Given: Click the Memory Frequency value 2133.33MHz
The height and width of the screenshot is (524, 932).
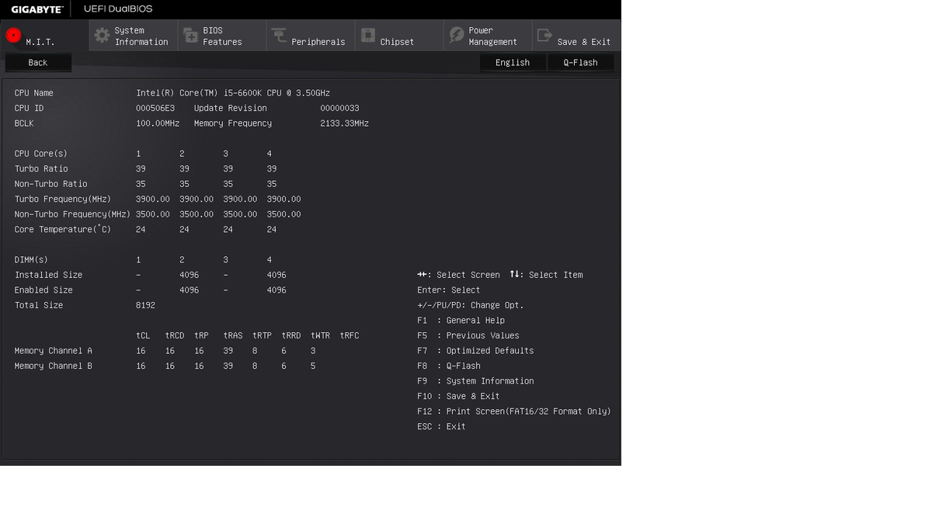Looking at the screenshot, I should pyautogui.click(x=344, y=123).
